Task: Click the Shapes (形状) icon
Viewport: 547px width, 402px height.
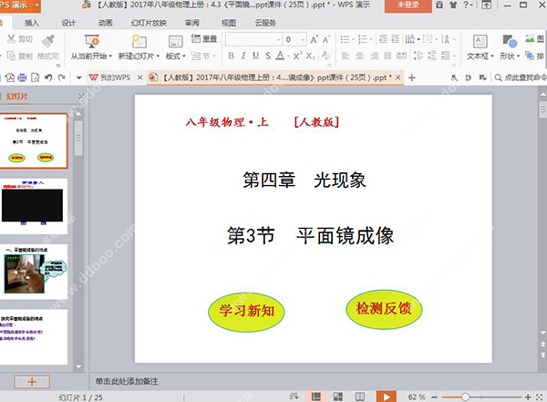Action: pyautogui.click(x=510, y=42)
